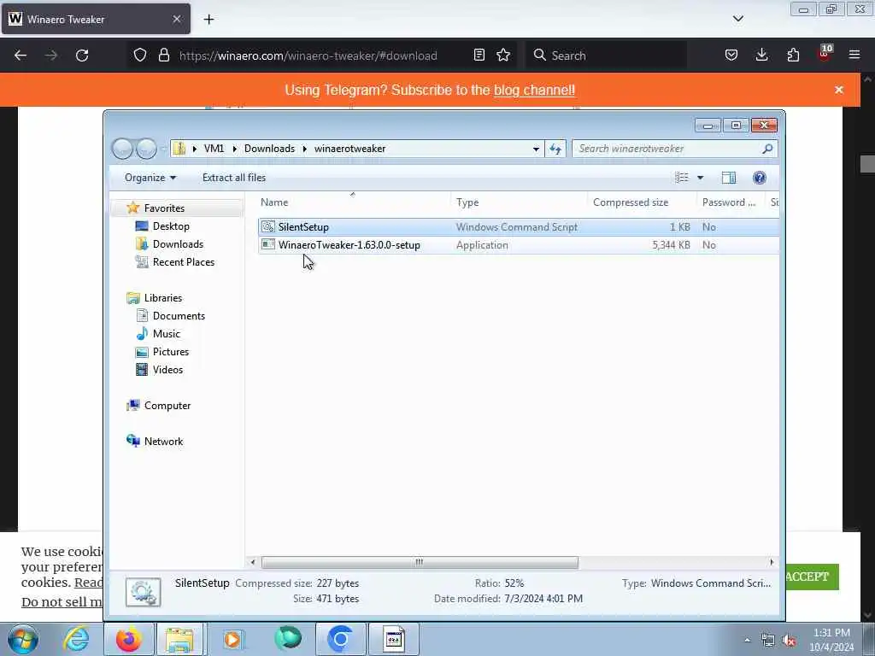
Task: List all tabs dropdown arrow
Action: (737, 19)
